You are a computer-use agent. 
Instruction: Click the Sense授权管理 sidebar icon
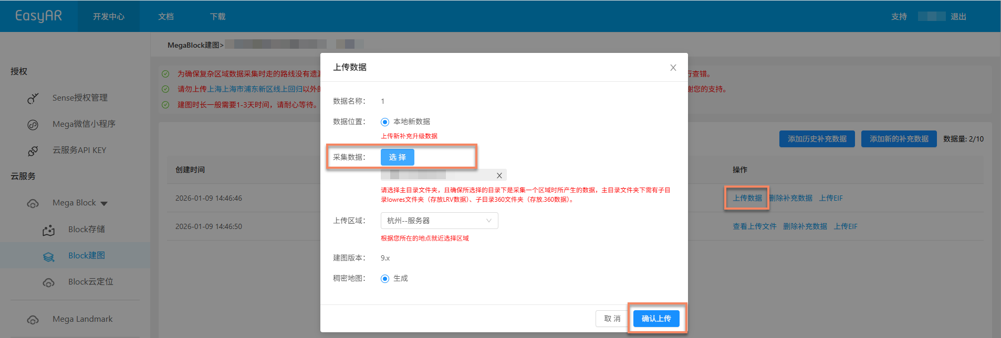(x=33, y=98)
